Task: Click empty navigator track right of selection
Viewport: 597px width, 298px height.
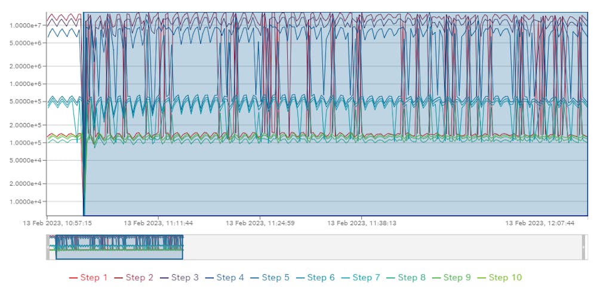Action: tap(382, 247)
